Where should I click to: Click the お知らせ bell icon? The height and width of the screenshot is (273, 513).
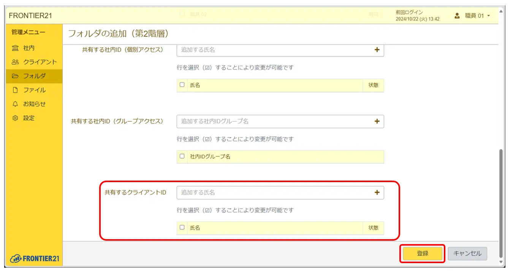pyautogui.click(x=15, y=104)
